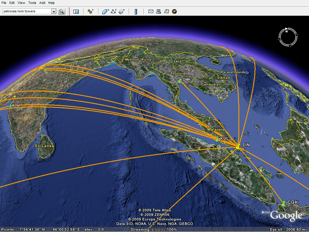This screenshot has width=309, height=232.
Task: Click the Sri Lanka country label
Action: [44, 146]
